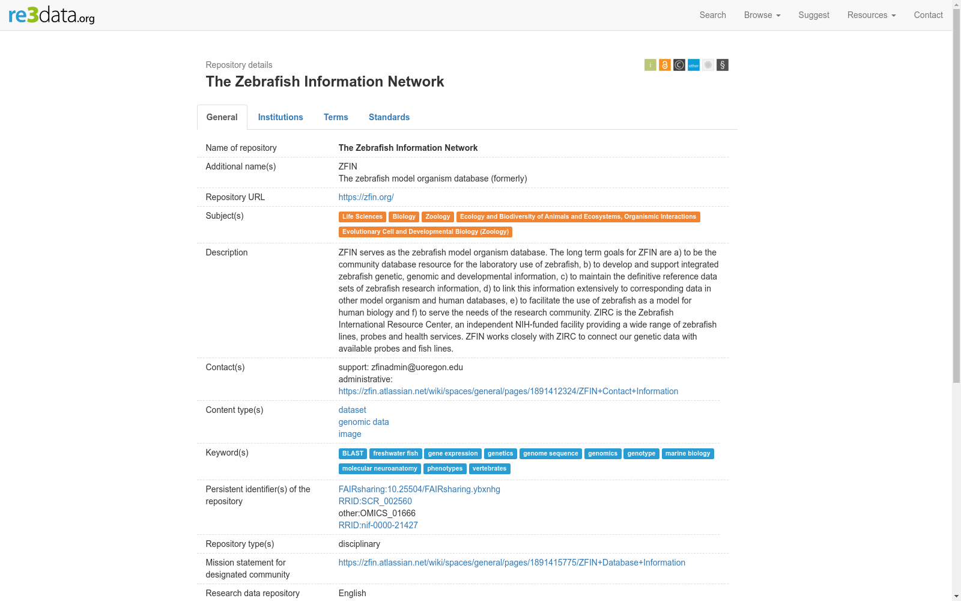961x601 pixels.
Task: Click the dark copyright license badge
Action: pyautogui.click(x=679, y=65)
